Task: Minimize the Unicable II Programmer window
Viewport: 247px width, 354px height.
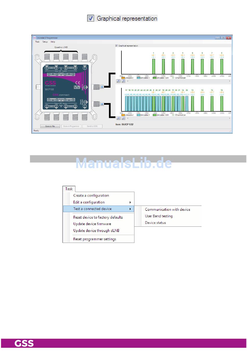Action: pos(218,38)
